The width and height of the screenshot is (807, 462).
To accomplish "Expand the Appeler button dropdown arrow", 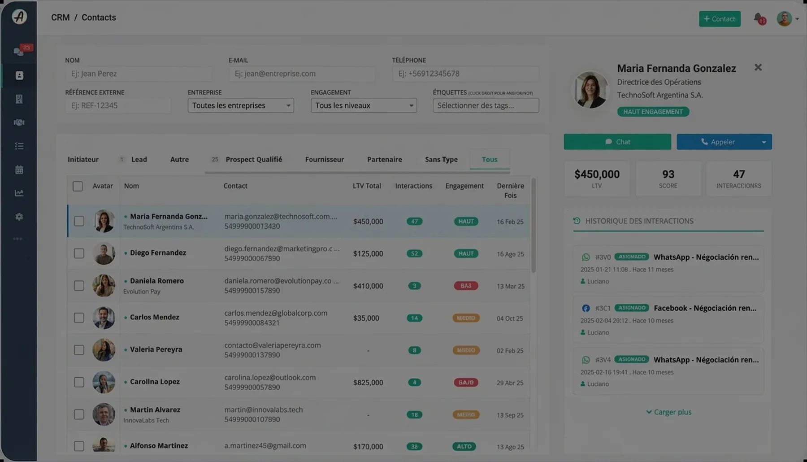I will click(764, 142).
